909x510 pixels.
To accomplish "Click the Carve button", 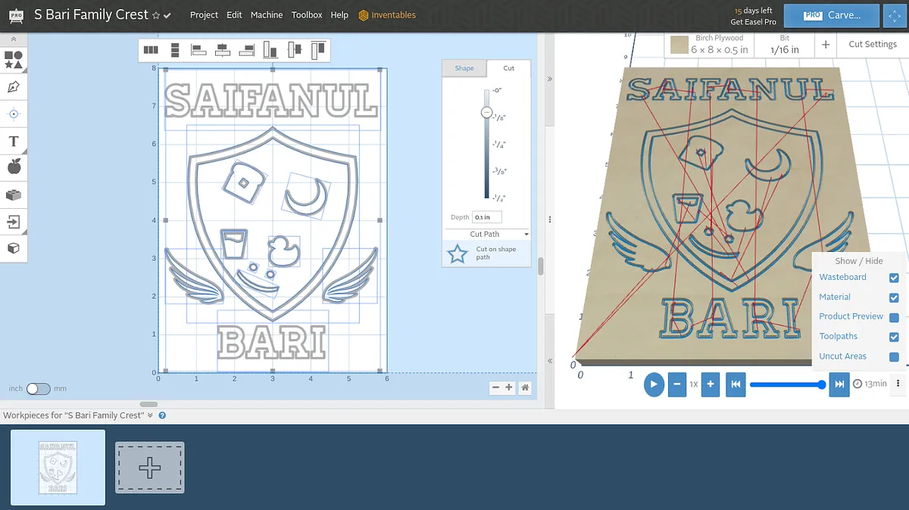I will tap(831, 15).
